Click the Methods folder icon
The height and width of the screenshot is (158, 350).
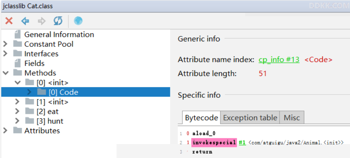pyautogui.click(x=17, y=73)
